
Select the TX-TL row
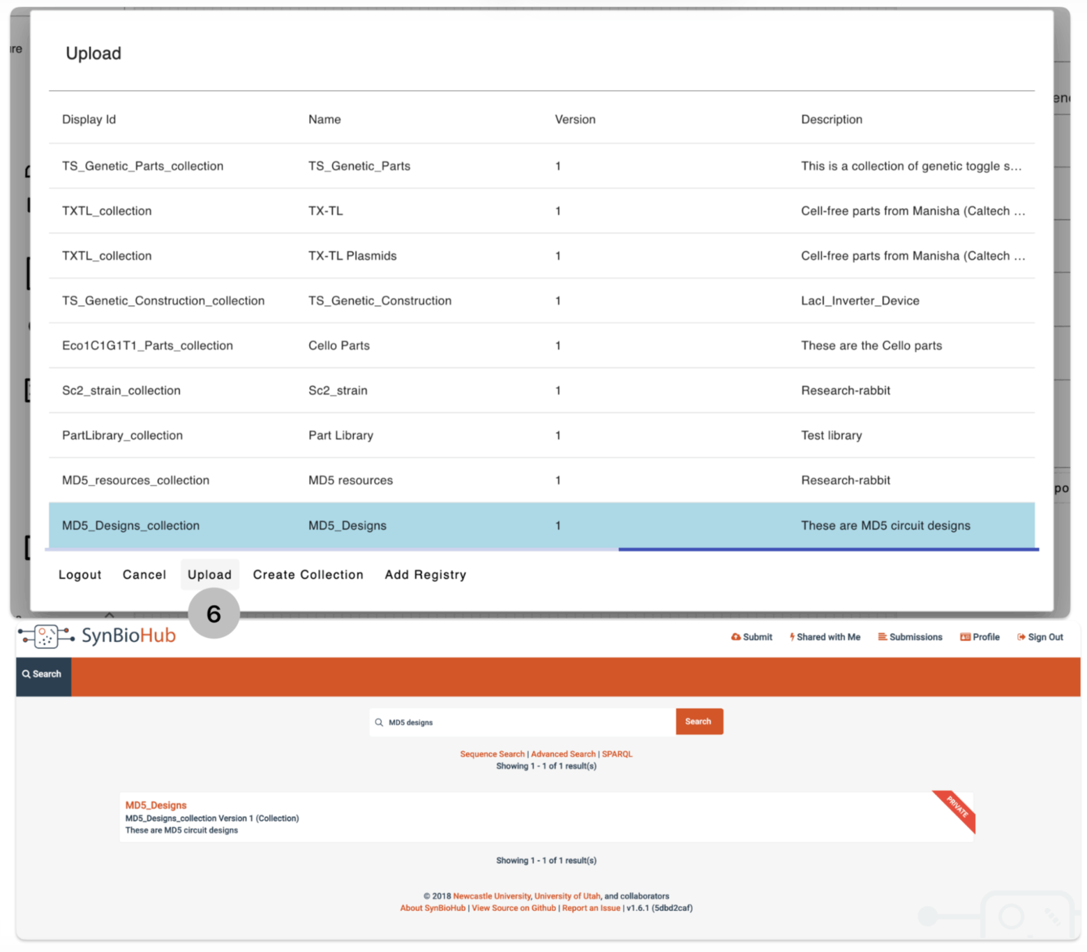point(541,211)
